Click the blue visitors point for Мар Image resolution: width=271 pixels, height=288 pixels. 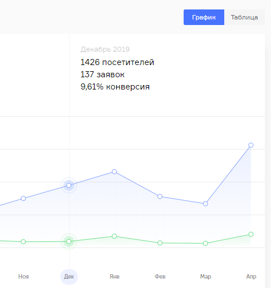click(x=205, y=204)
